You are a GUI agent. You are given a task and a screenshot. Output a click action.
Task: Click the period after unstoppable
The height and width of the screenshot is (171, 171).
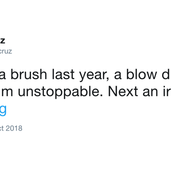(102, 95)
